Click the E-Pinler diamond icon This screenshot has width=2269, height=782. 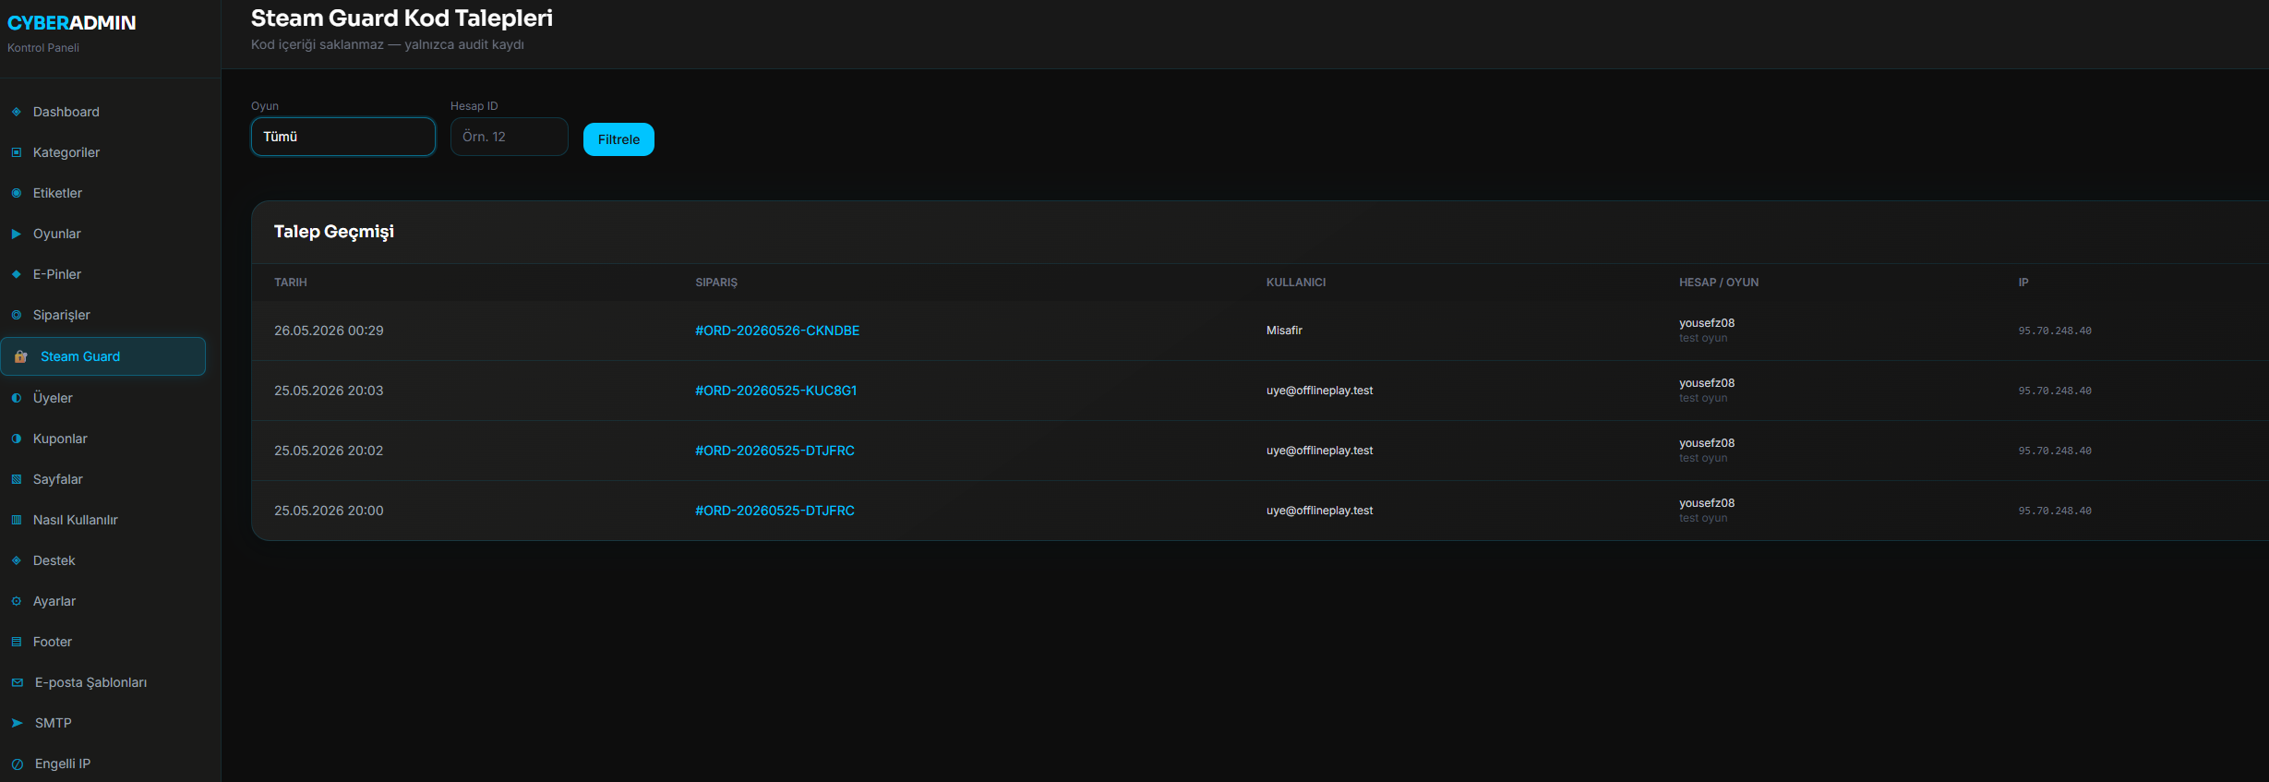17,274
